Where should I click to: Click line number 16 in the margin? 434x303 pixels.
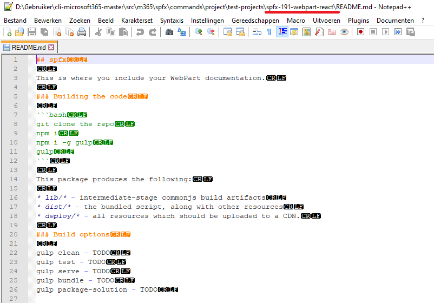(14, 197)
